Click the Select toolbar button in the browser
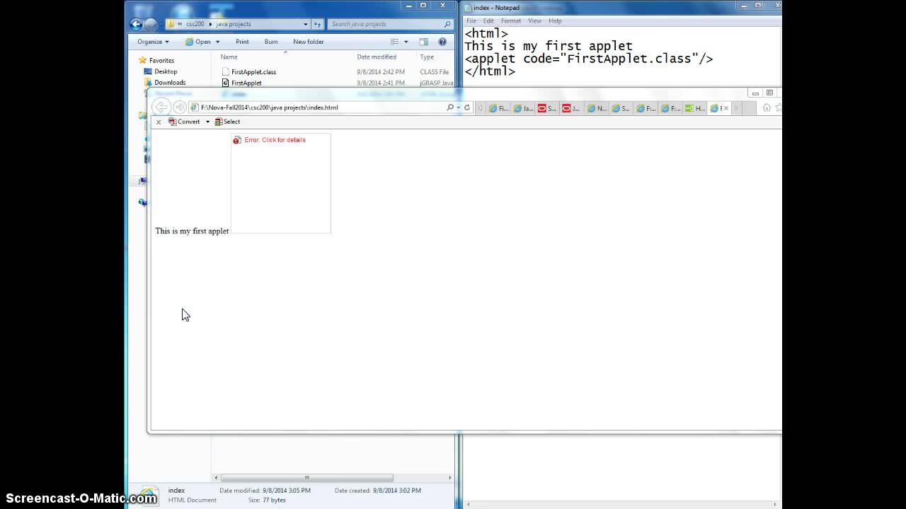 pos(227,122)
